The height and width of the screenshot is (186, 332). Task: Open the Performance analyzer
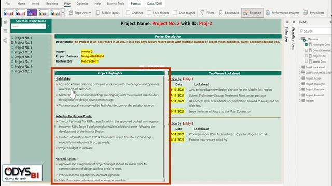pos(282,13)
